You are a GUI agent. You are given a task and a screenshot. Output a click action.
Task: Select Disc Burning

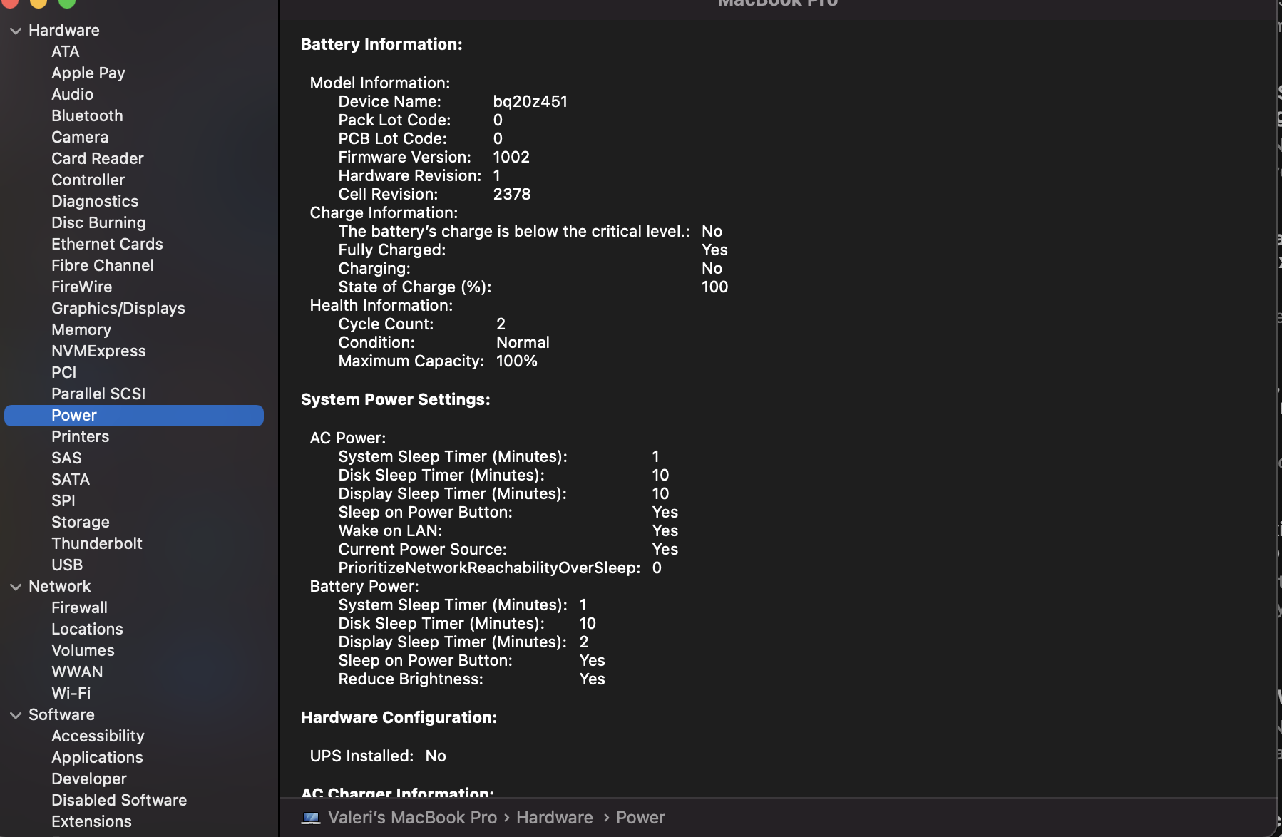(x=98, y=222)
